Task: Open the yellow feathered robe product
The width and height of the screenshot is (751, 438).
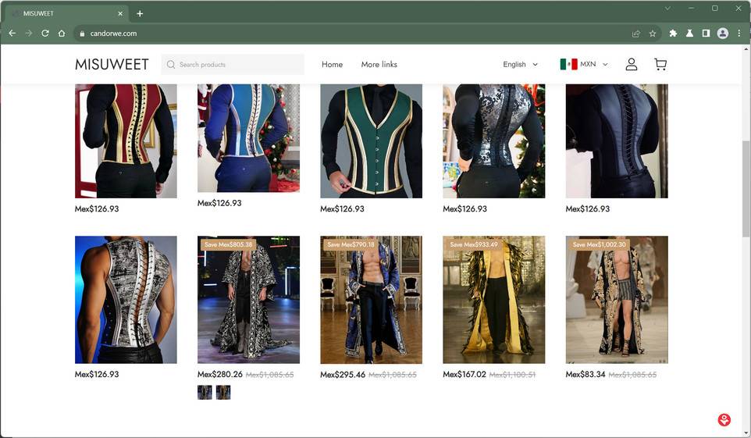Action: [494, 300]
